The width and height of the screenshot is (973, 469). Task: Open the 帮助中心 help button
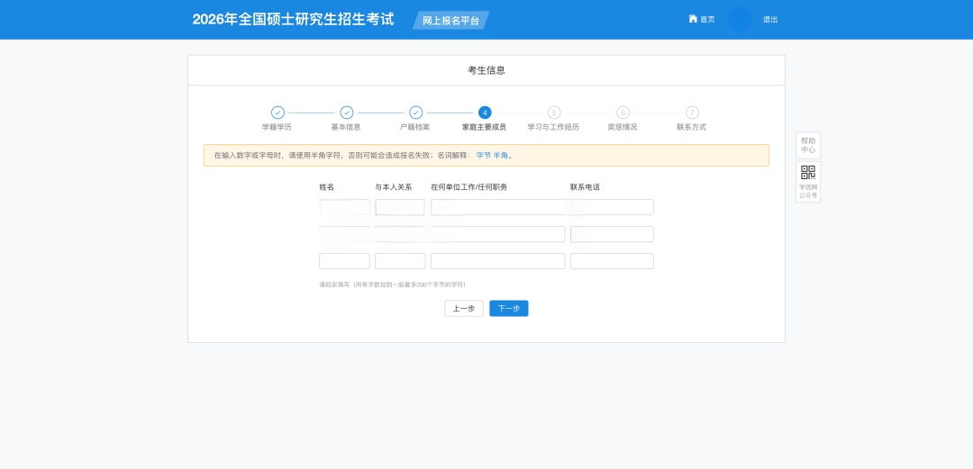[808, 145]
